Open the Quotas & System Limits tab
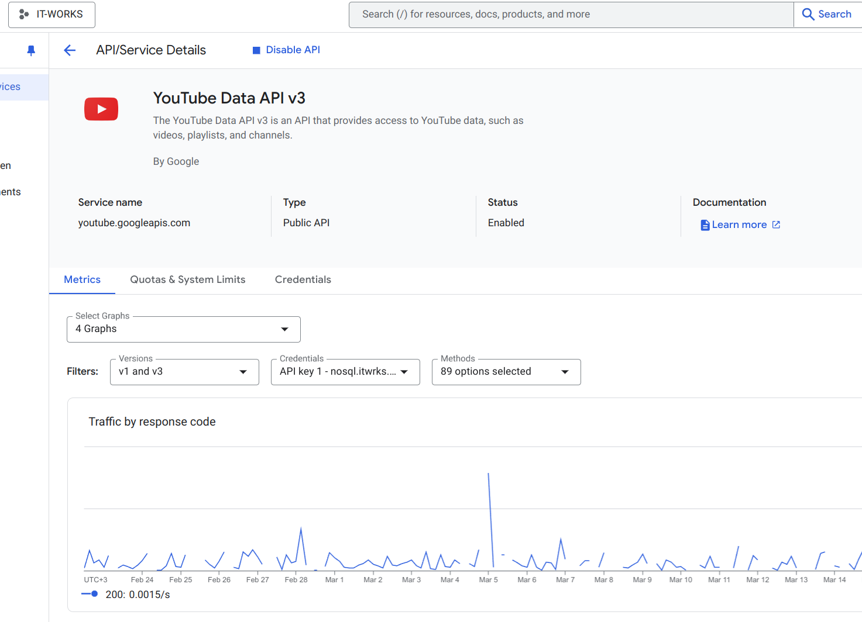 pyautogui.click(x=188, y=280)
